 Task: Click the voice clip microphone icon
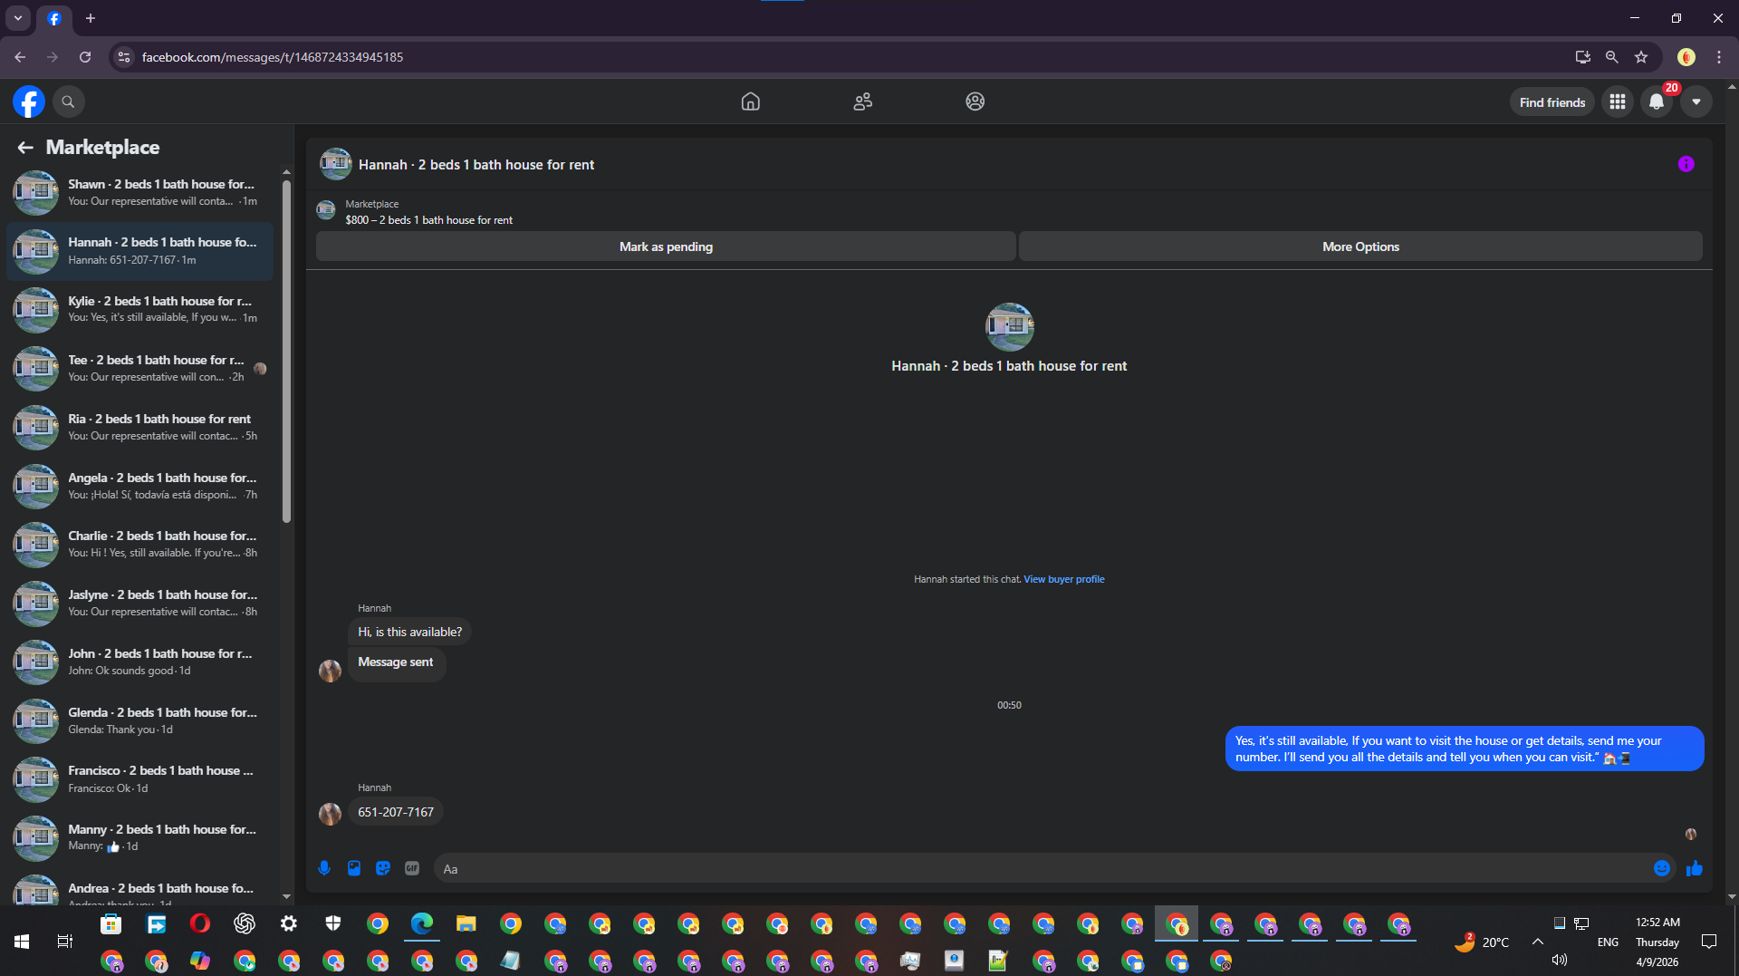324,868
